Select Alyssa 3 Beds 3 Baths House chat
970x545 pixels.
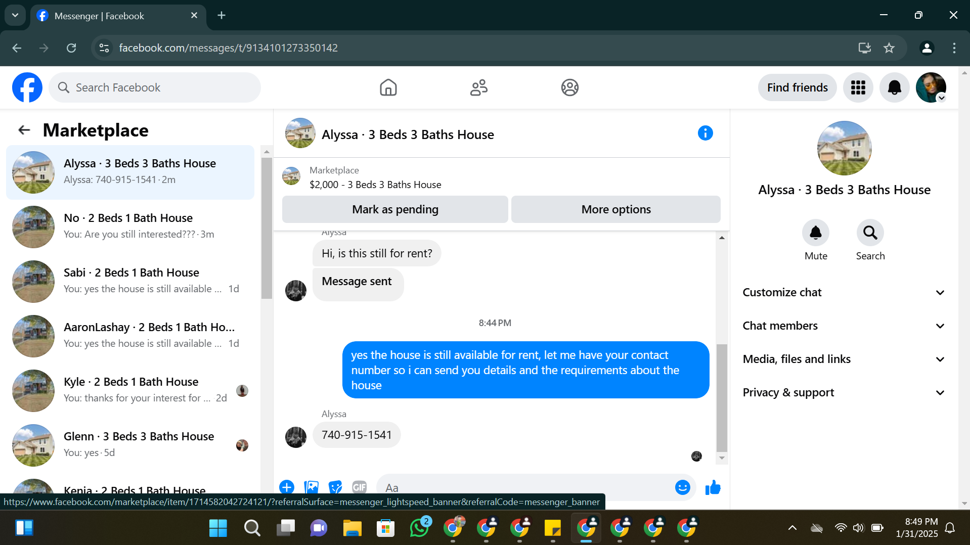click(130, 172)
